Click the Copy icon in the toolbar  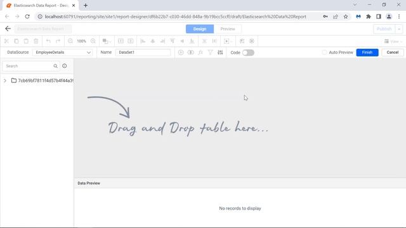click(16, 41)
